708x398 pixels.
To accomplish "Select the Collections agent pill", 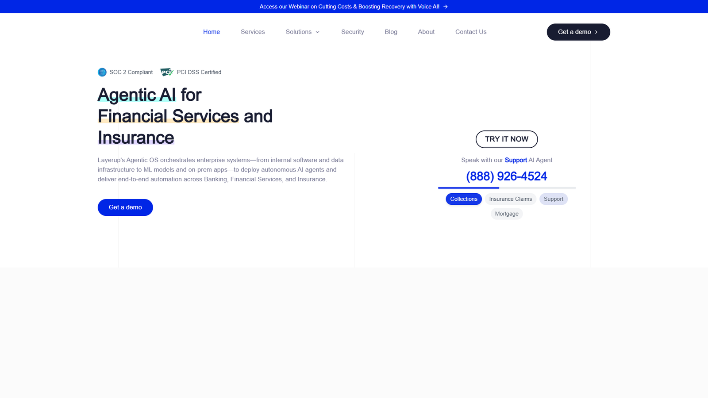I will (464, 199).
